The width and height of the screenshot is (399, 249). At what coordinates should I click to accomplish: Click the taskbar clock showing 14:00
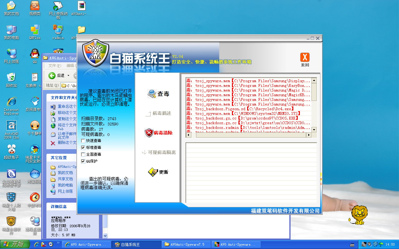click(390, 244)
